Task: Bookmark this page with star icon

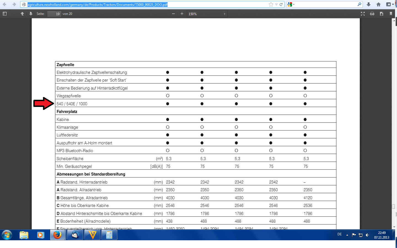Action: (x=271, y=4)
